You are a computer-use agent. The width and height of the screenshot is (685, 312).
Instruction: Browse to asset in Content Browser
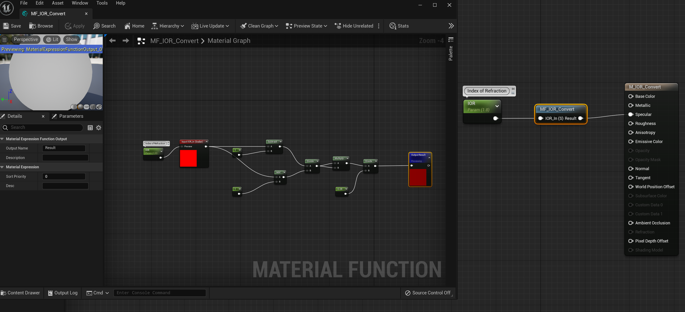coord(41,26)
